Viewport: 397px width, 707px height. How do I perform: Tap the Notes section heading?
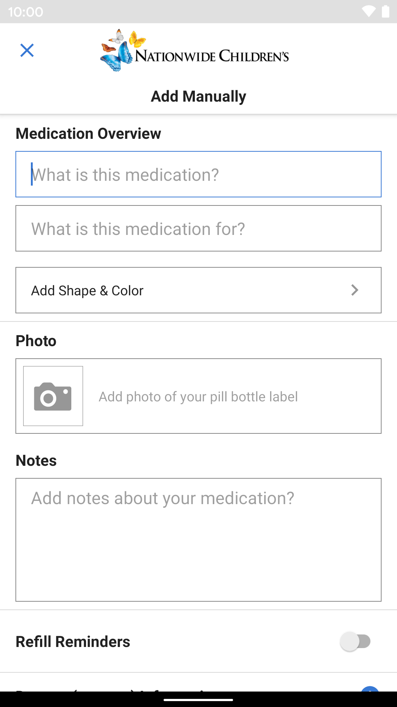click(x=36, y=461)
